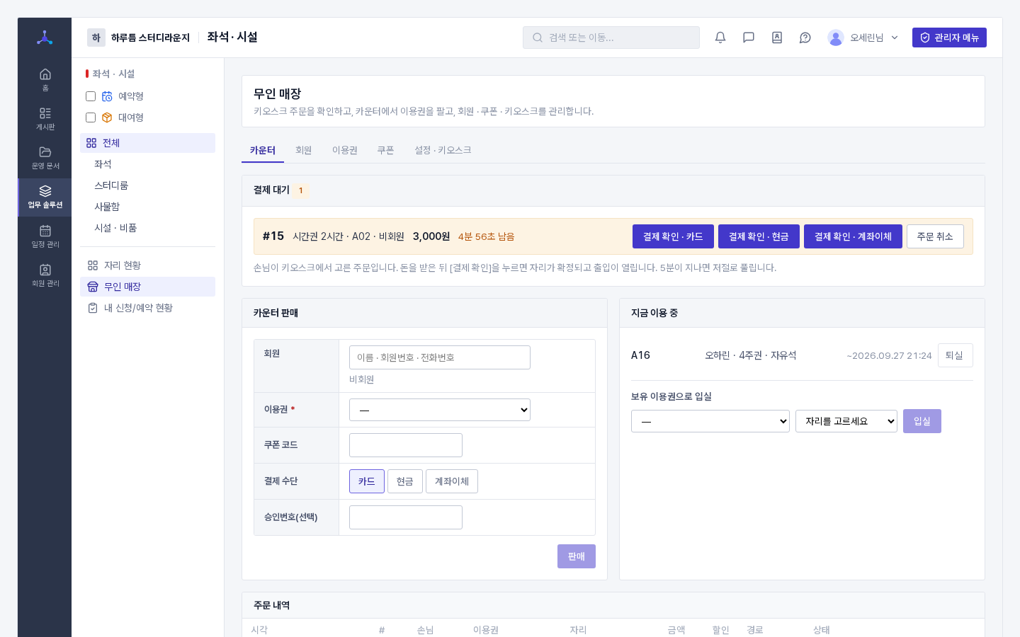Screen dimensions: 1020x637
Task: Select 카드 payment method
Action: click(367, 481)
